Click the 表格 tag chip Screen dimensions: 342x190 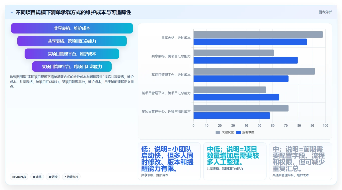click(x=37, y=177)
